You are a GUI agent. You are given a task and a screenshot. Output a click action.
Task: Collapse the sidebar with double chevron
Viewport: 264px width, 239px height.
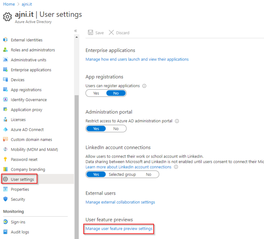tap(76, 31)
